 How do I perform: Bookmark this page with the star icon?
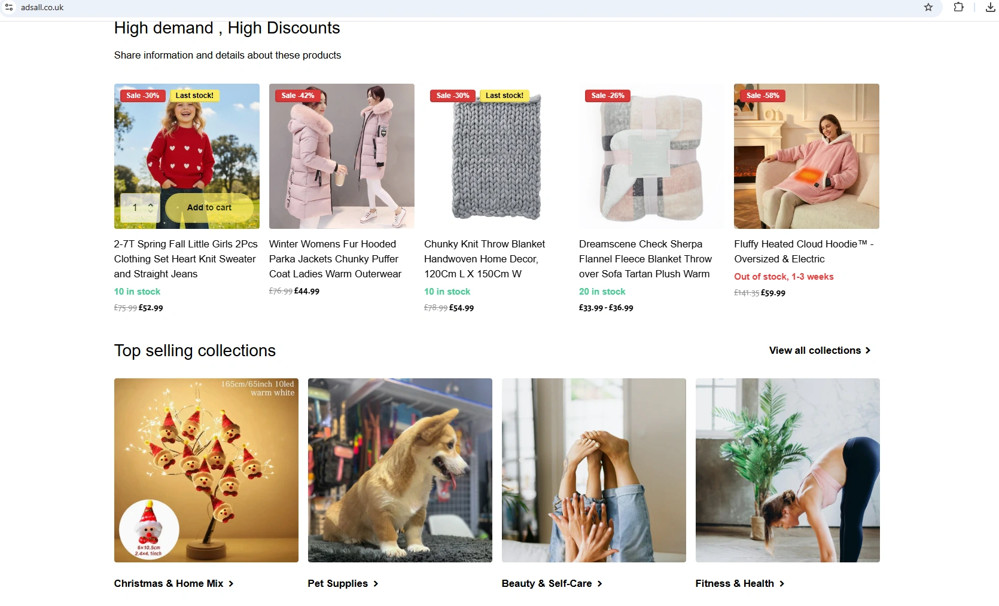pyautogui.click(x=928, y=7)
